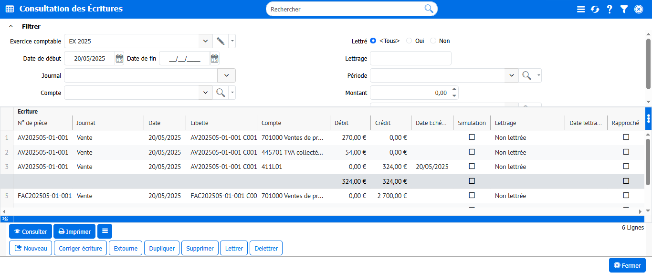This screenshot has width=652, height=273.
Task: Click the refresh icon in header
Action: (595, 9)
